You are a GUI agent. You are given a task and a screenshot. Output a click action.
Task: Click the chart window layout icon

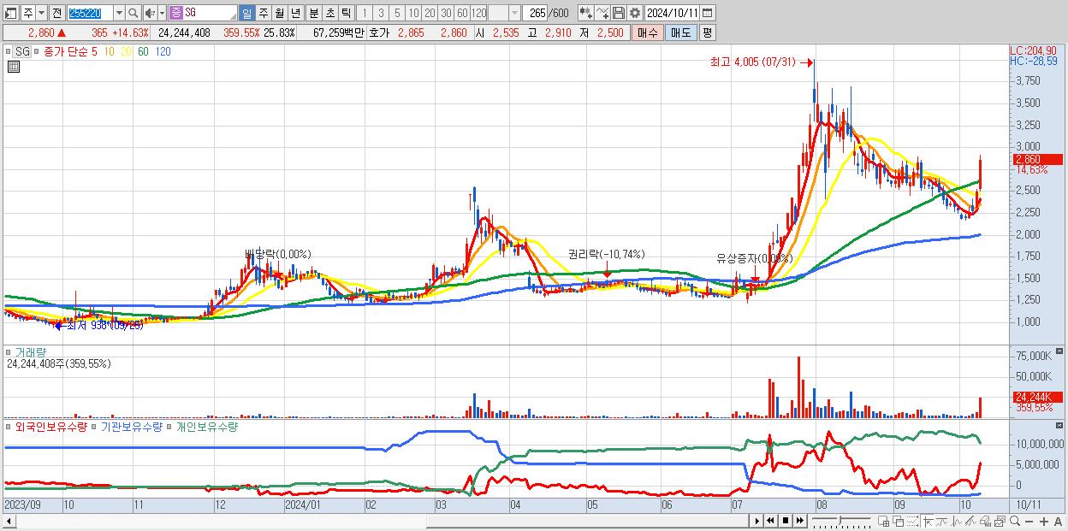pos(10,13)
